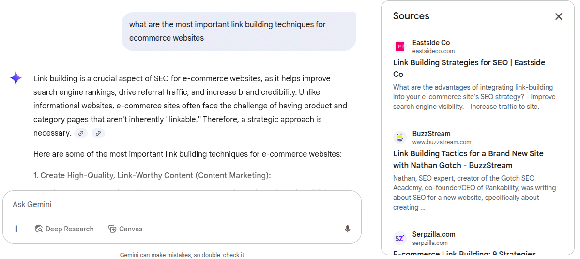Click the Gemini sparkle logo icon
Viewport: 580px width, 259px height.
click(16, 78)
